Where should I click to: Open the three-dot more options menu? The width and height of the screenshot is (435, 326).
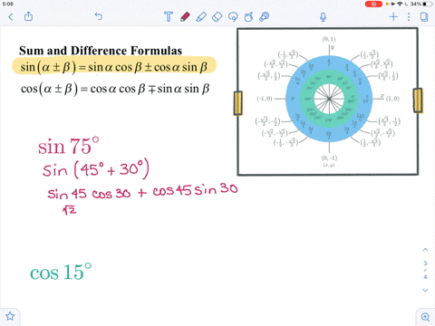point(409,16)
